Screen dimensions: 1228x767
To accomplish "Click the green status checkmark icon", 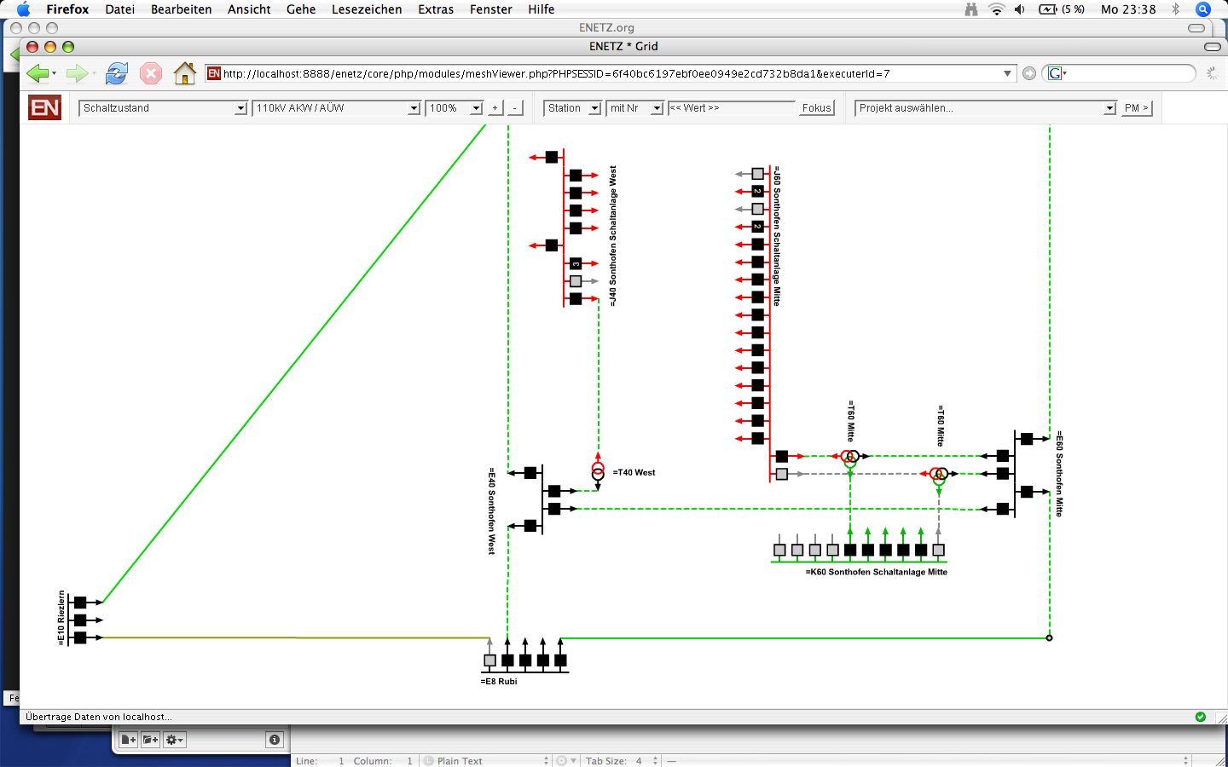I will pos(1201,717).
